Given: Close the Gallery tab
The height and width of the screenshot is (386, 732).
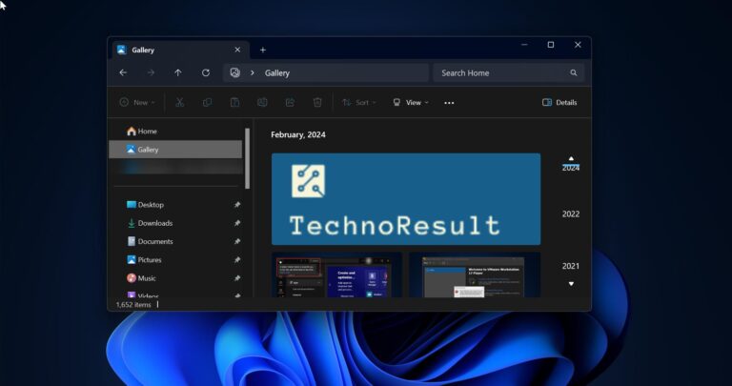Looking at the screenshot, I should point(237,50).
